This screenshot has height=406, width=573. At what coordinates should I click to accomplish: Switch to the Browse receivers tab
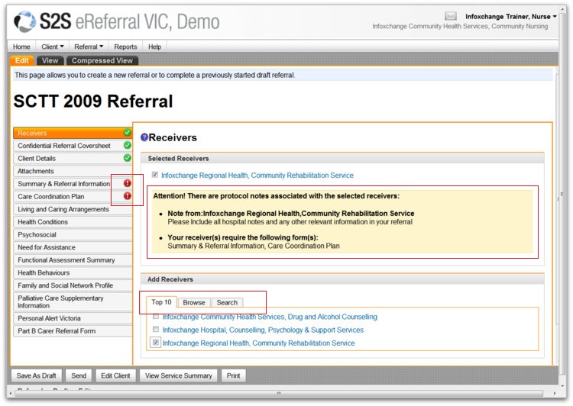pos(193,302)
